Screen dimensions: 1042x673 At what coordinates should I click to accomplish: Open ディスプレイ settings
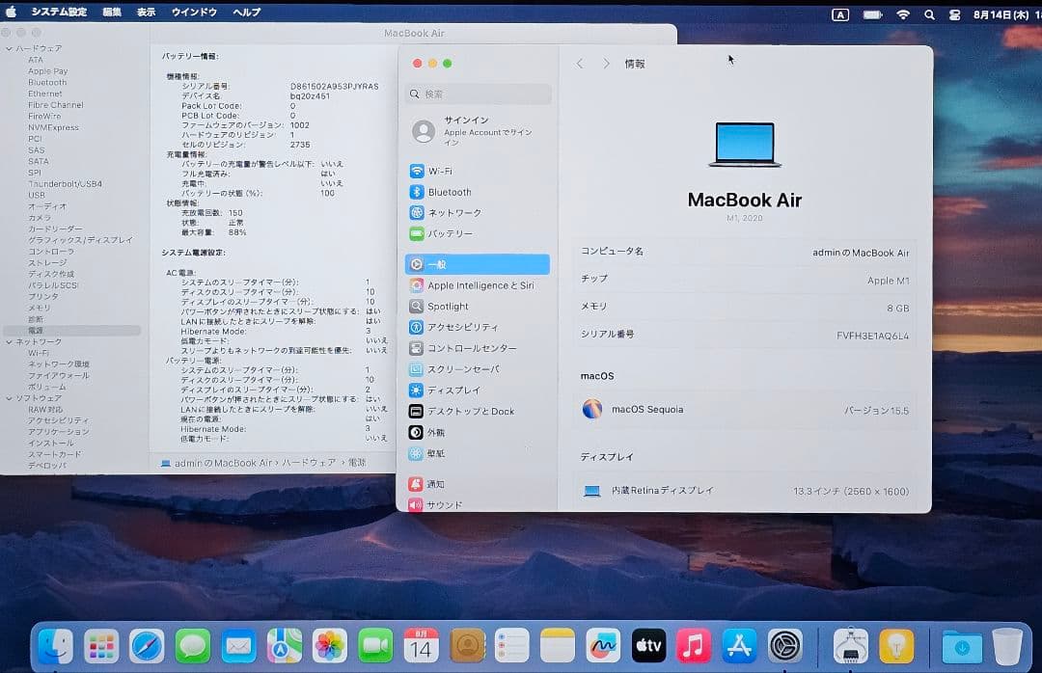coord(453,390)
